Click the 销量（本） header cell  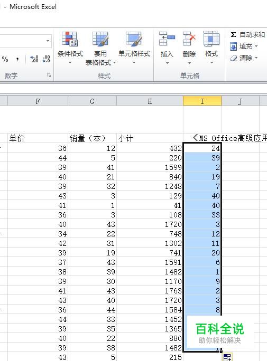[x=92, y=138]
